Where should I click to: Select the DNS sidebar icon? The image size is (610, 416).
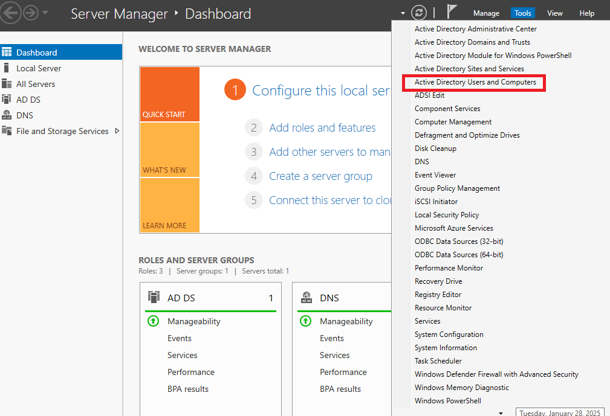tap(7, 115)
